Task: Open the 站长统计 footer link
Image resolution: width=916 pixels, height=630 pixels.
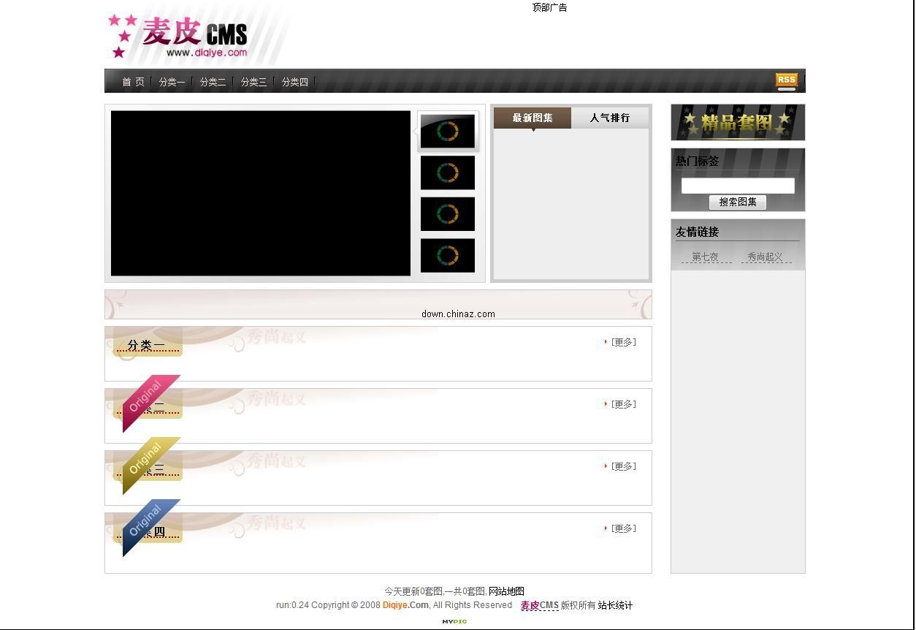Action: tap(615, 605)
